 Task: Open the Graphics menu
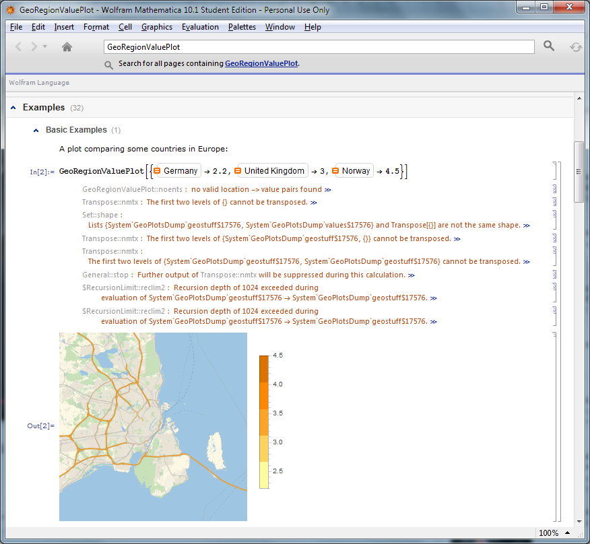[156, 27]
